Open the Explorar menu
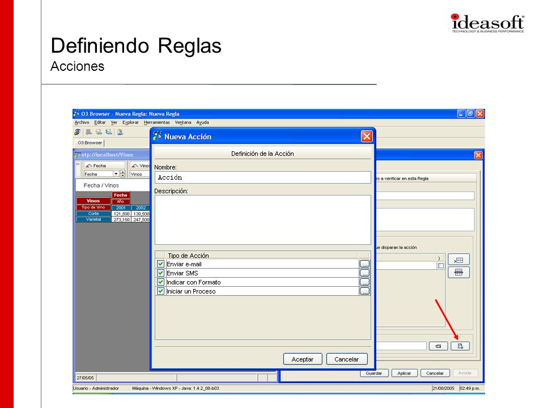Image resolution: width=544 pixels, height=408 pixels. [130, 122]
